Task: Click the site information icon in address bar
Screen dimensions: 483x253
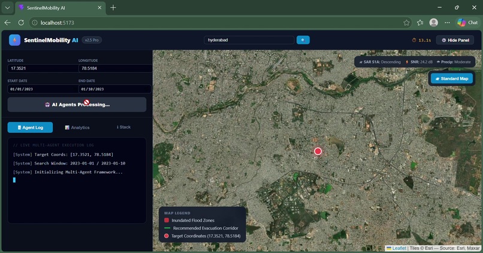Action: pyautogui.click(x=35, y=23)
